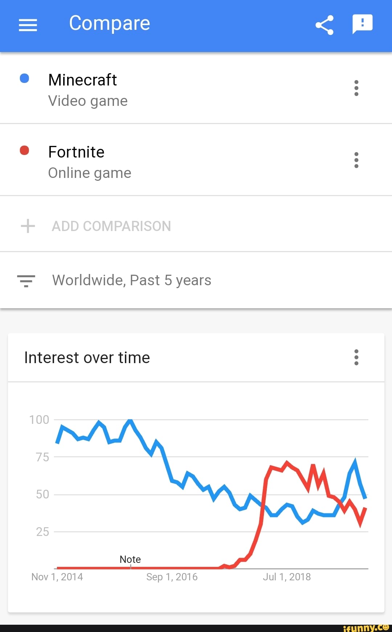
Task: Click the Interest over time heading
Action: coord(87,357)
